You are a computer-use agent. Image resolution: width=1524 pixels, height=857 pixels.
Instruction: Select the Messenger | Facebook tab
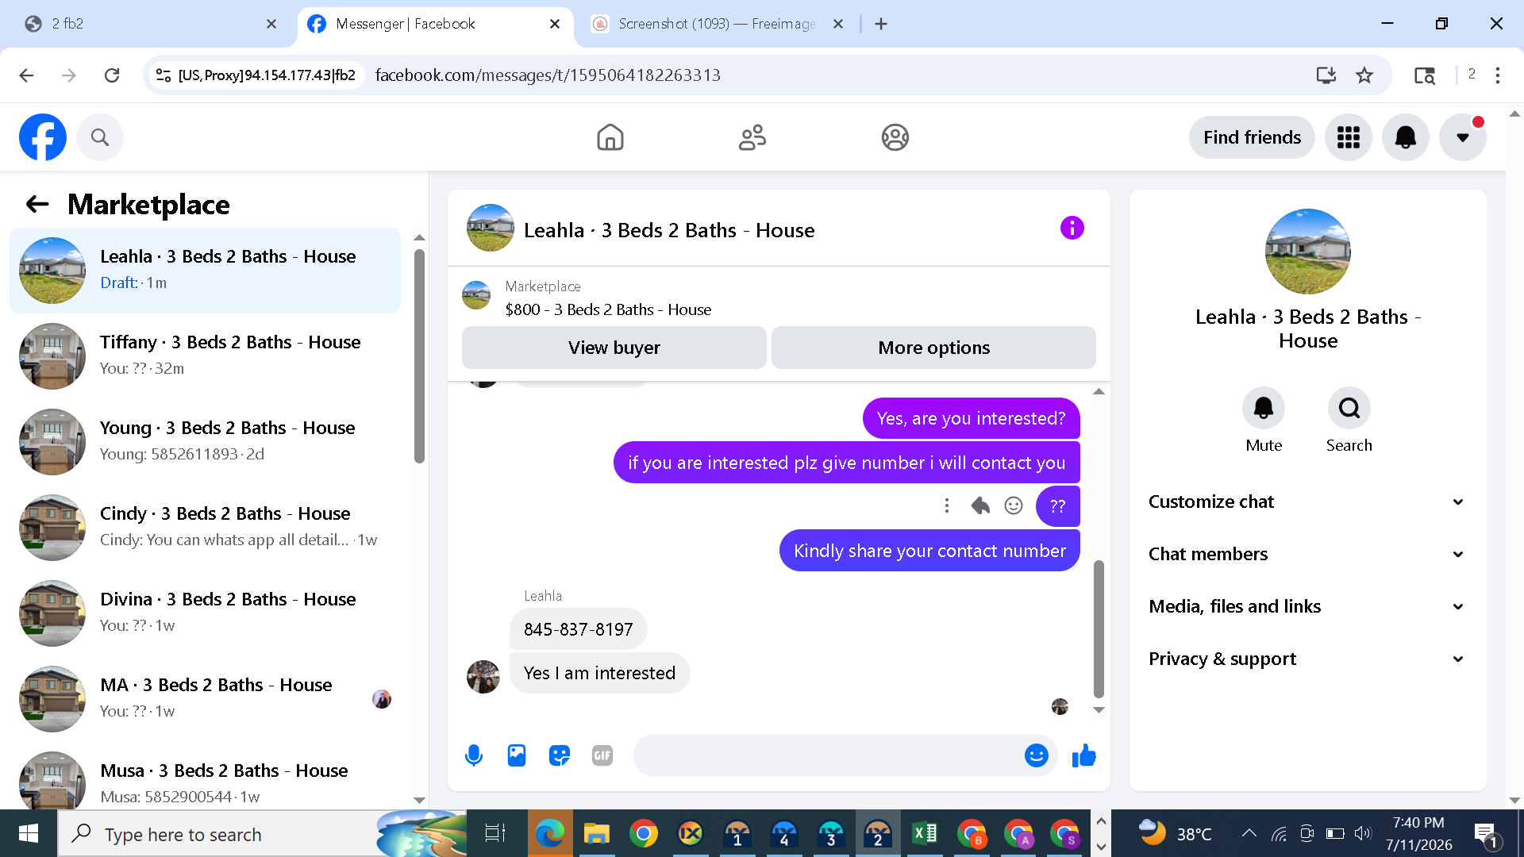(x=435, y=24)
